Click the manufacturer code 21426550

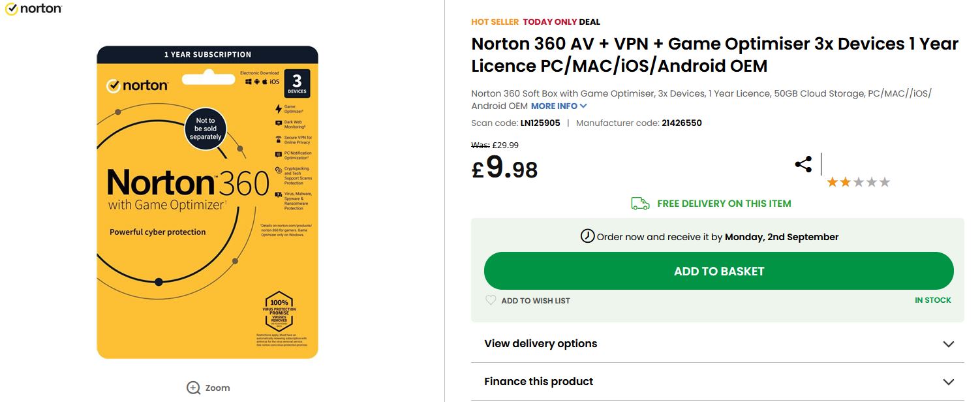(x=681, y=123)
